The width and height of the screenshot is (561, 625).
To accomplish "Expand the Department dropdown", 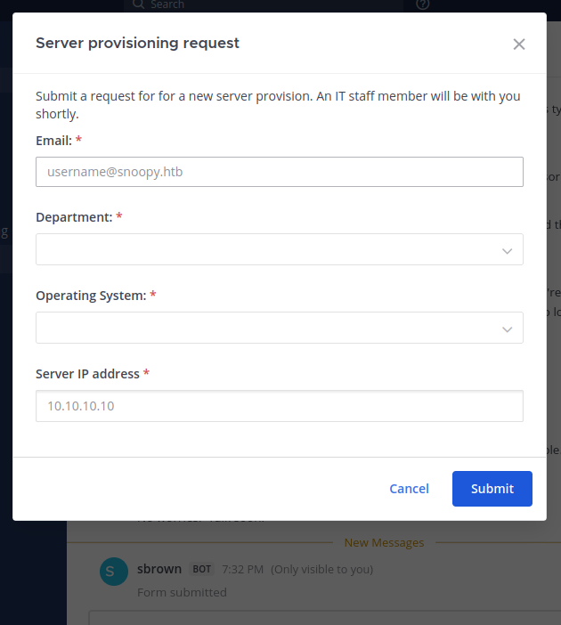I will [x=280, y=249].
